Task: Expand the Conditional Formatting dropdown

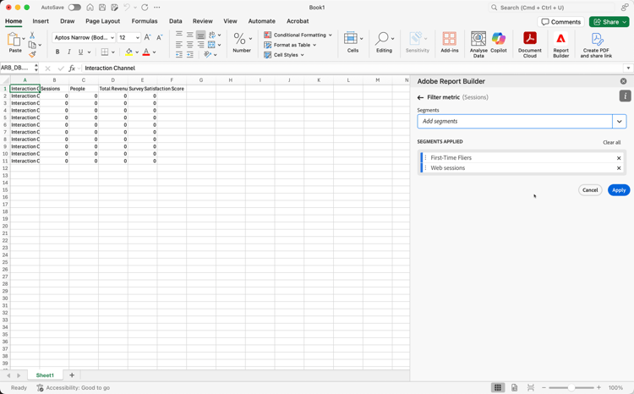Action: pos(331,36)
